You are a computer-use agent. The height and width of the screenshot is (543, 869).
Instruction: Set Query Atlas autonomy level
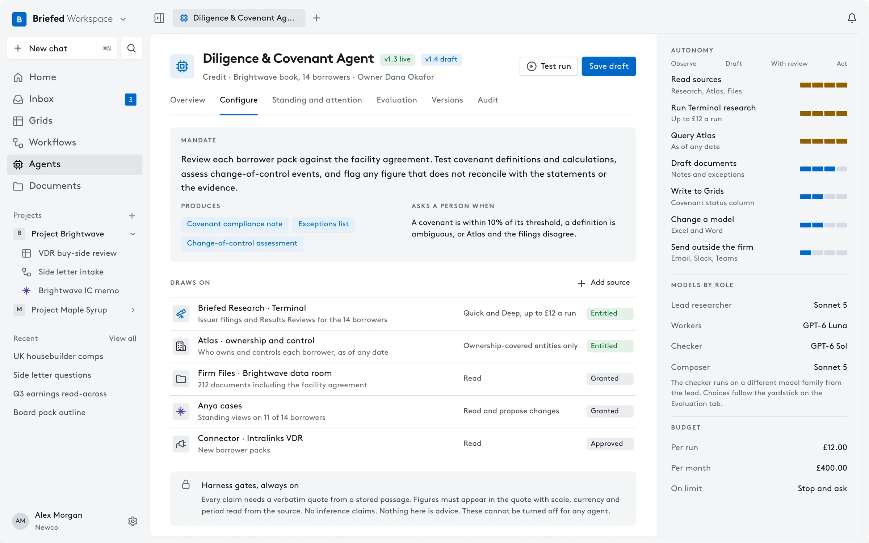click(823, 141)
